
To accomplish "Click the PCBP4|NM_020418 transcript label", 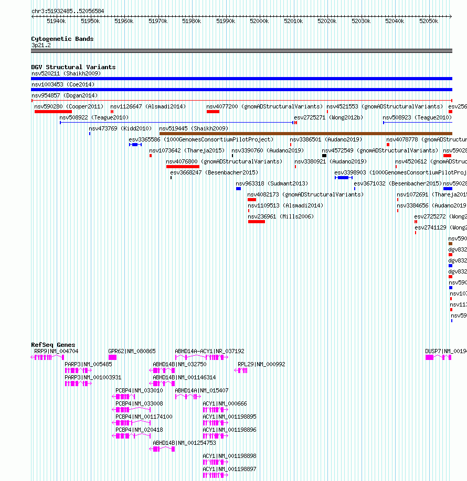I will [139, 430].
